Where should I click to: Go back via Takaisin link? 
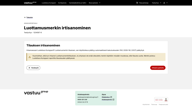30,18
